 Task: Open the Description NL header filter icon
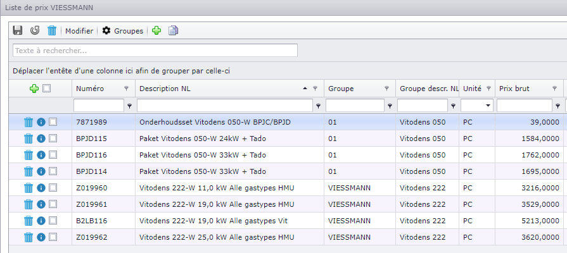click(x=315, y=89)
